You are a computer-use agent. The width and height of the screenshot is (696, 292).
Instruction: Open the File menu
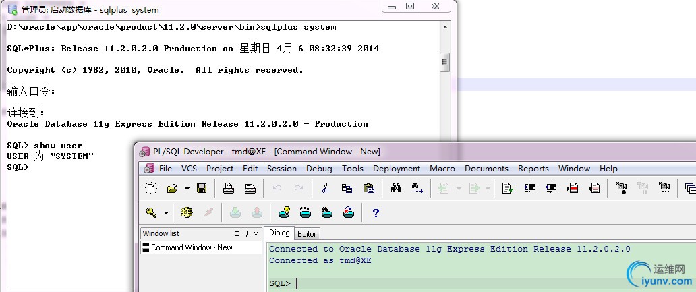pos(165,169)
